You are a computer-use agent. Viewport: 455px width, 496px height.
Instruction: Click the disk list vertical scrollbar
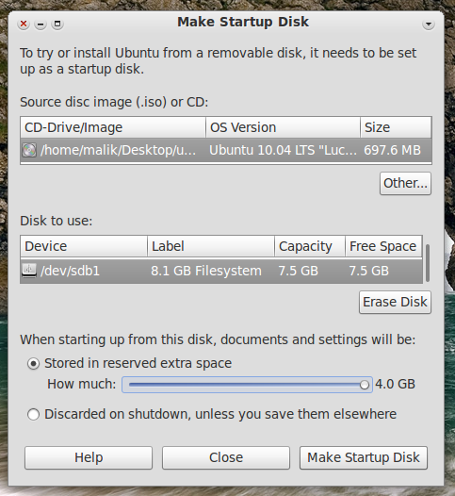pos(428,262)
